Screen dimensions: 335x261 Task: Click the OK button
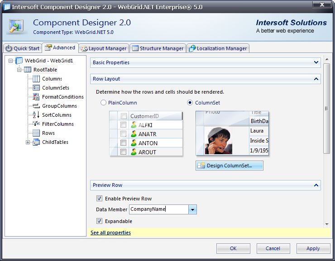233,248
